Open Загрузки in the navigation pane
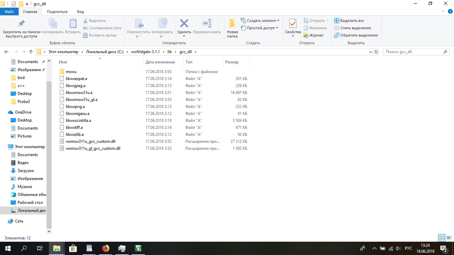Viewport: 454px width, 255px height. coord(26,171)
